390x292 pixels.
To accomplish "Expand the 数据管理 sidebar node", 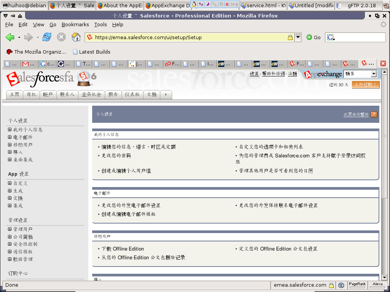I will pyautogui.click(x=10, y=259).
